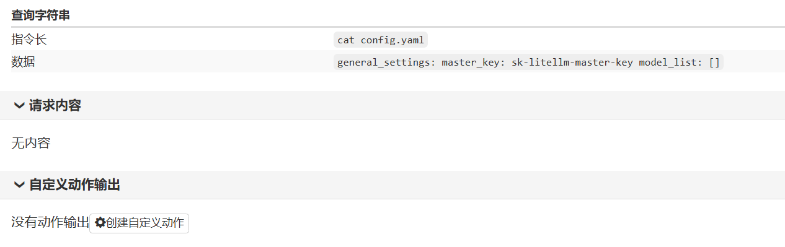Click the 无内容 text

coord(31,144)
